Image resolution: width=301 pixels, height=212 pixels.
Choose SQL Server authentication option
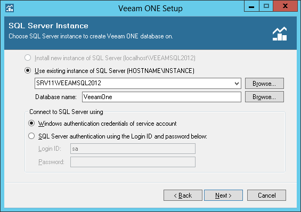click(x=31, y=136)
